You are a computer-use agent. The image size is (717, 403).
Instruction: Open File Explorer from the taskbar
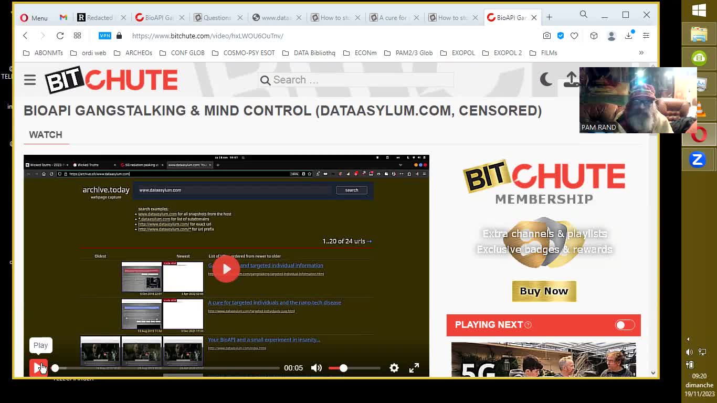pyautogui.click(x=699, y=34)
